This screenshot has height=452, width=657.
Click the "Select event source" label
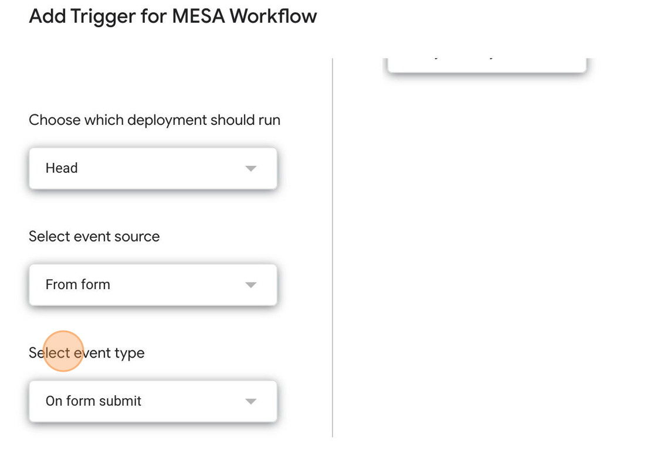click(x=94, y=236)
